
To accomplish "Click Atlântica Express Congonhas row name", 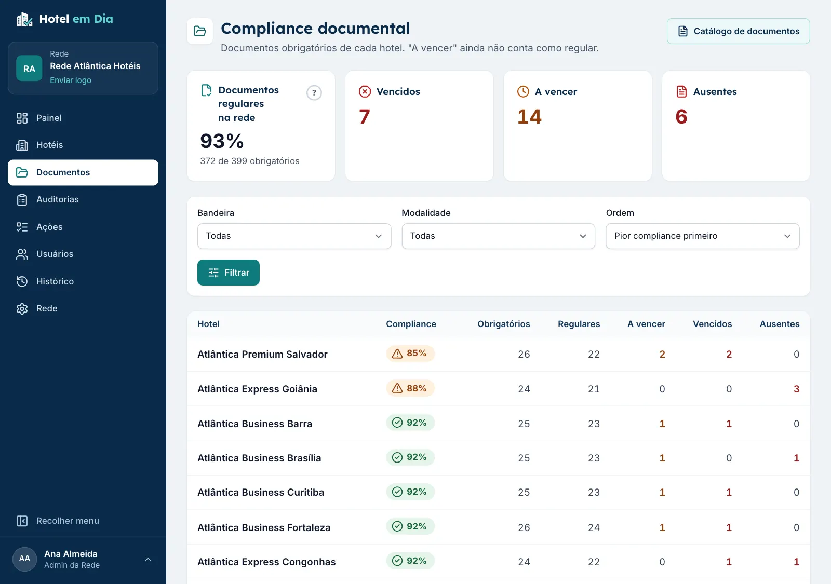I will [x=266, y=562].
